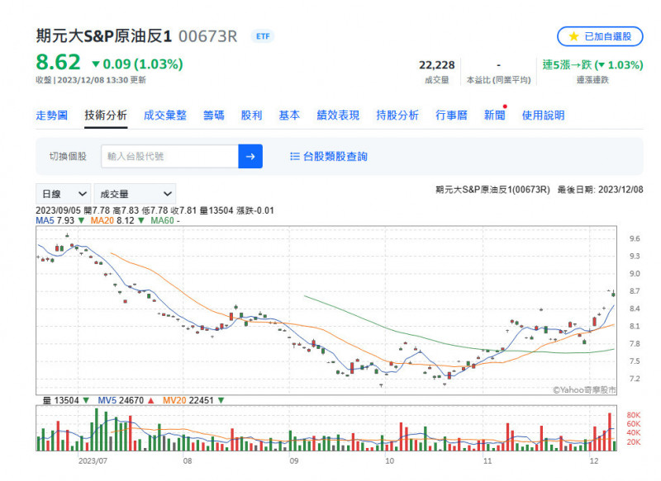Click the MA5 legend label
Image resolution: width=661 pixels, height=481 pixels.
(45, 220)
